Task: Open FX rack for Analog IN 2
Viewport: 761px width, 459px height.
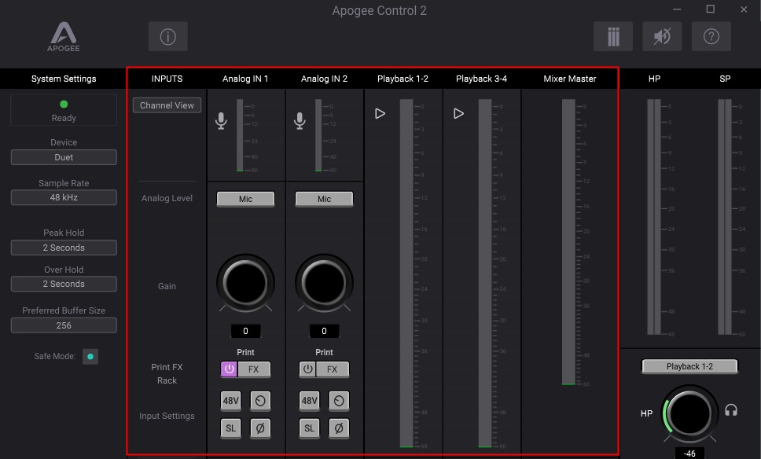Action: [x=333, y=369]
